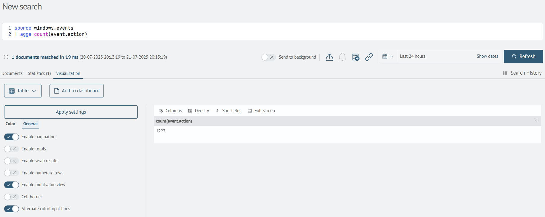
Task: Turn on Enable numerate rows toggle
Action: point(12,173)
